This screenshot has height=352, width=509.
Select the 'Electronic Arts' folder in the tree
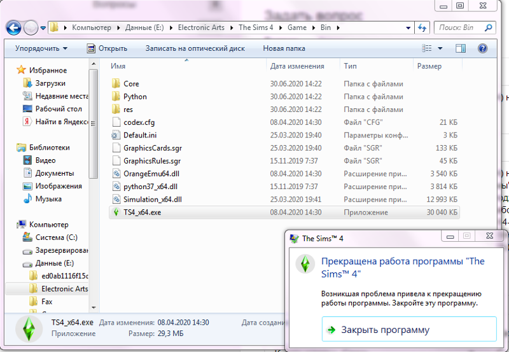(x=59, y=289)
